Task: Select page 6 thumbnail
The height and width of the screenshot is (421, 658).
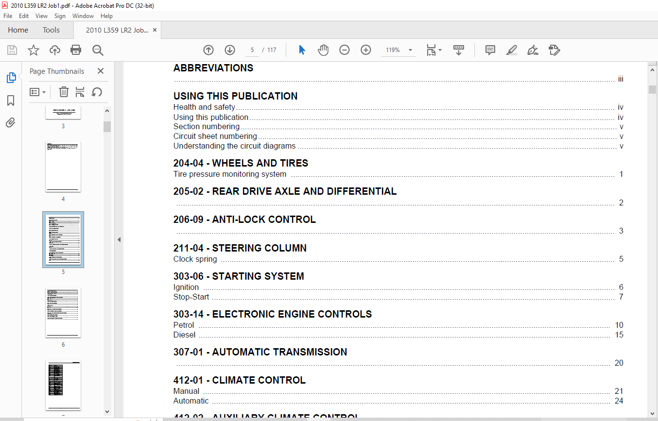Action: point(63,313)
